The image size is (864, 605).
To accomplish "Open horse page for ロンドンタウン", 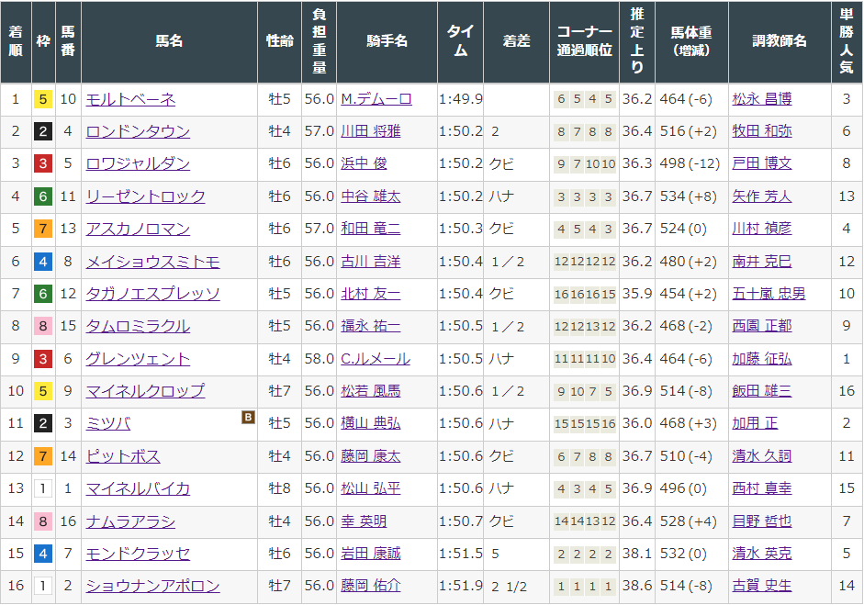I will pos(138,131).
